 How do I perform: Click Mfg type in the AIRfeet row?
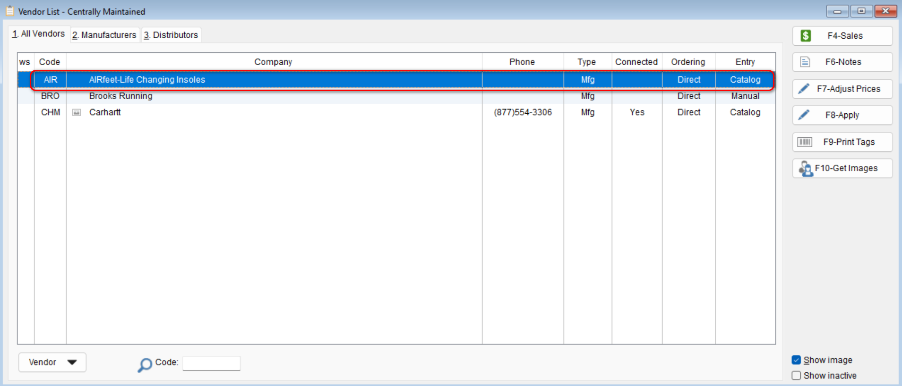pos(588,80)
